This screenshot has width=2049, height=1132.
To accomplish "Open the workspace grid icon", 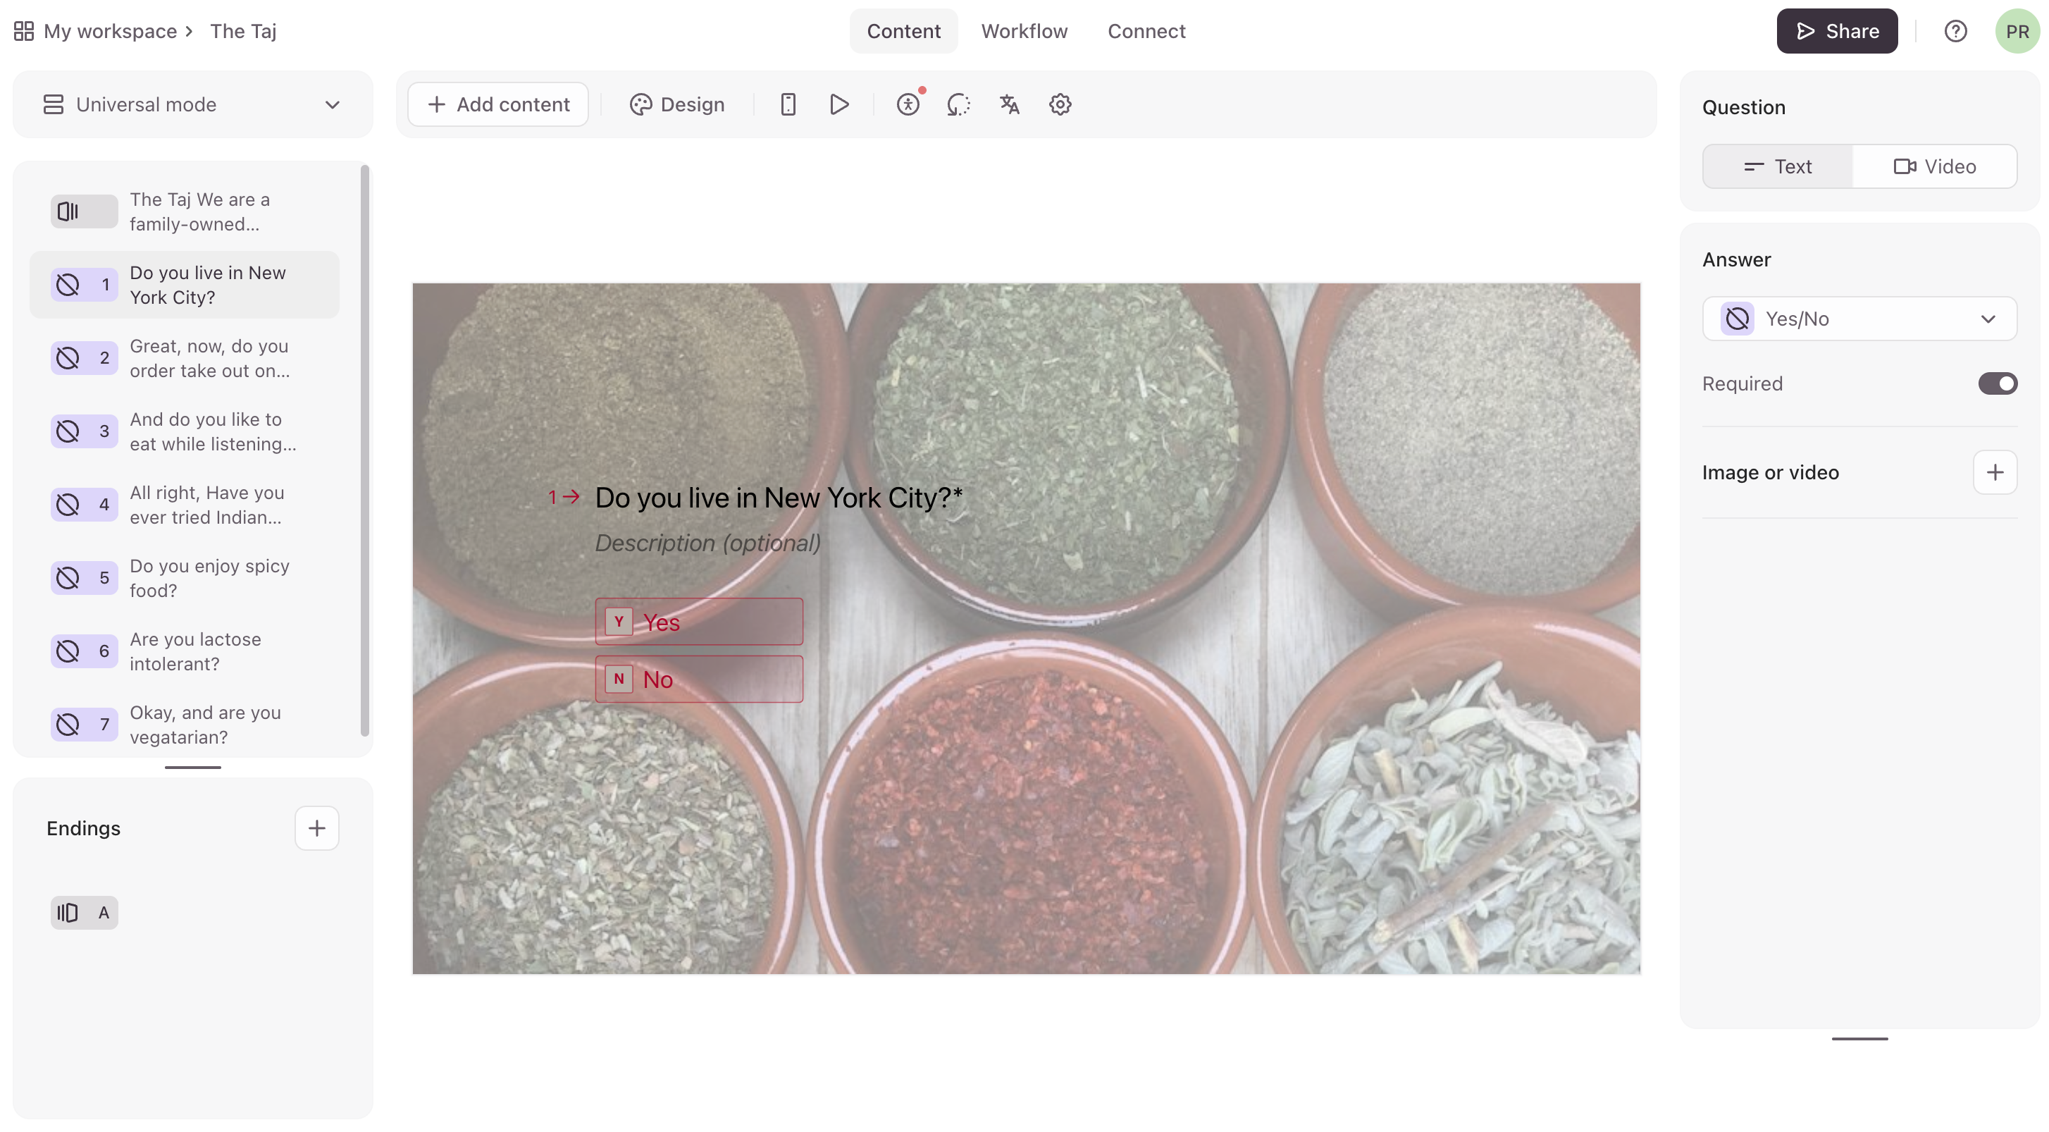I will point(24,31).
